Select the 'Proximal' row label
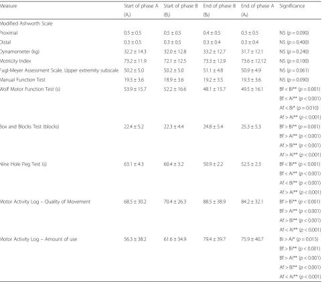The image size is (322, 282). tap(9, 33)
